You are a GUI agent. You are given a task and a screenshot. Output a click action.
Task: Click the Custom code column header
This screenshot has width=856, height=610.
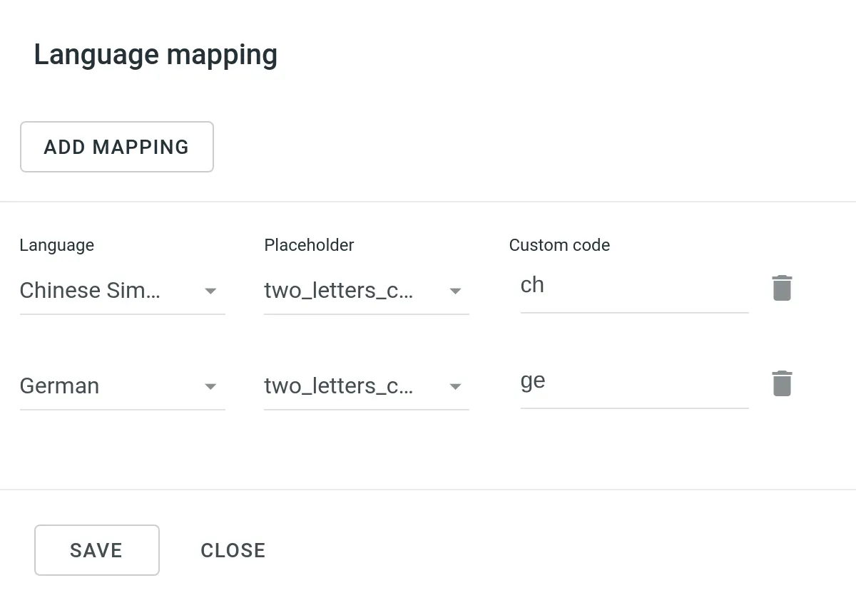559,245
